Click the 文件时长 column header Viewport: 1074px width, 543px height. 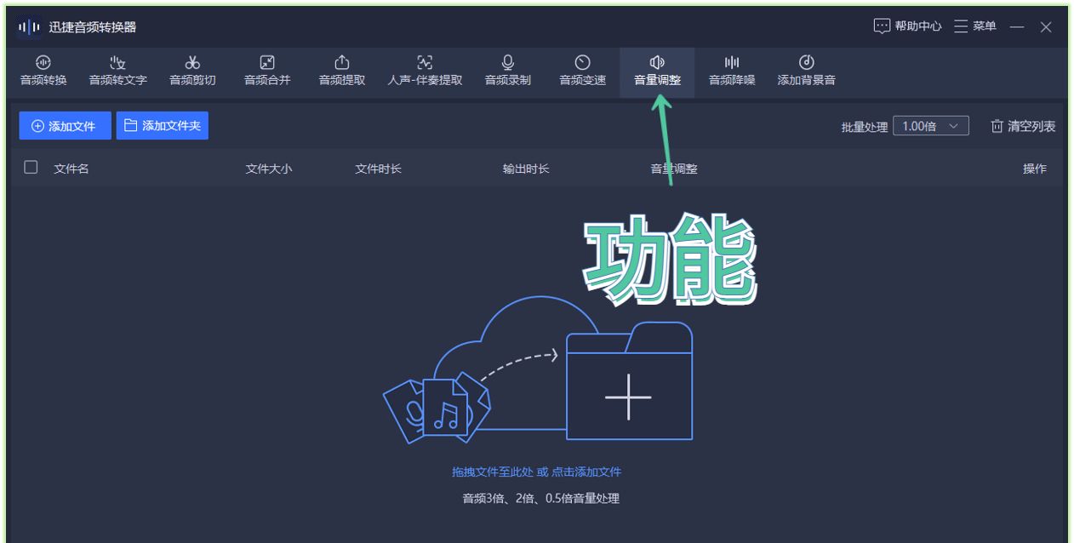pyautogui.click(x=378, y=169)
